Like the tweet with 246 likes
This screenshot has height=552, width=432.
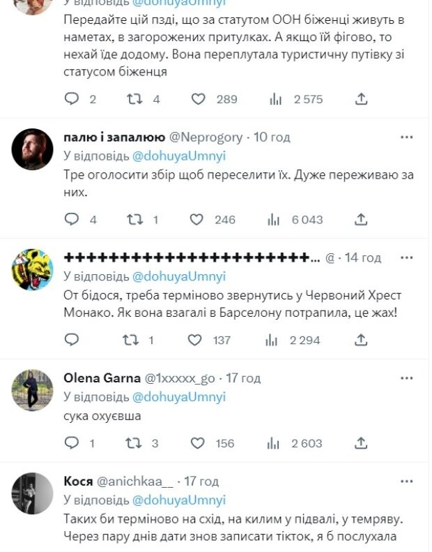[x=197, y=220]
